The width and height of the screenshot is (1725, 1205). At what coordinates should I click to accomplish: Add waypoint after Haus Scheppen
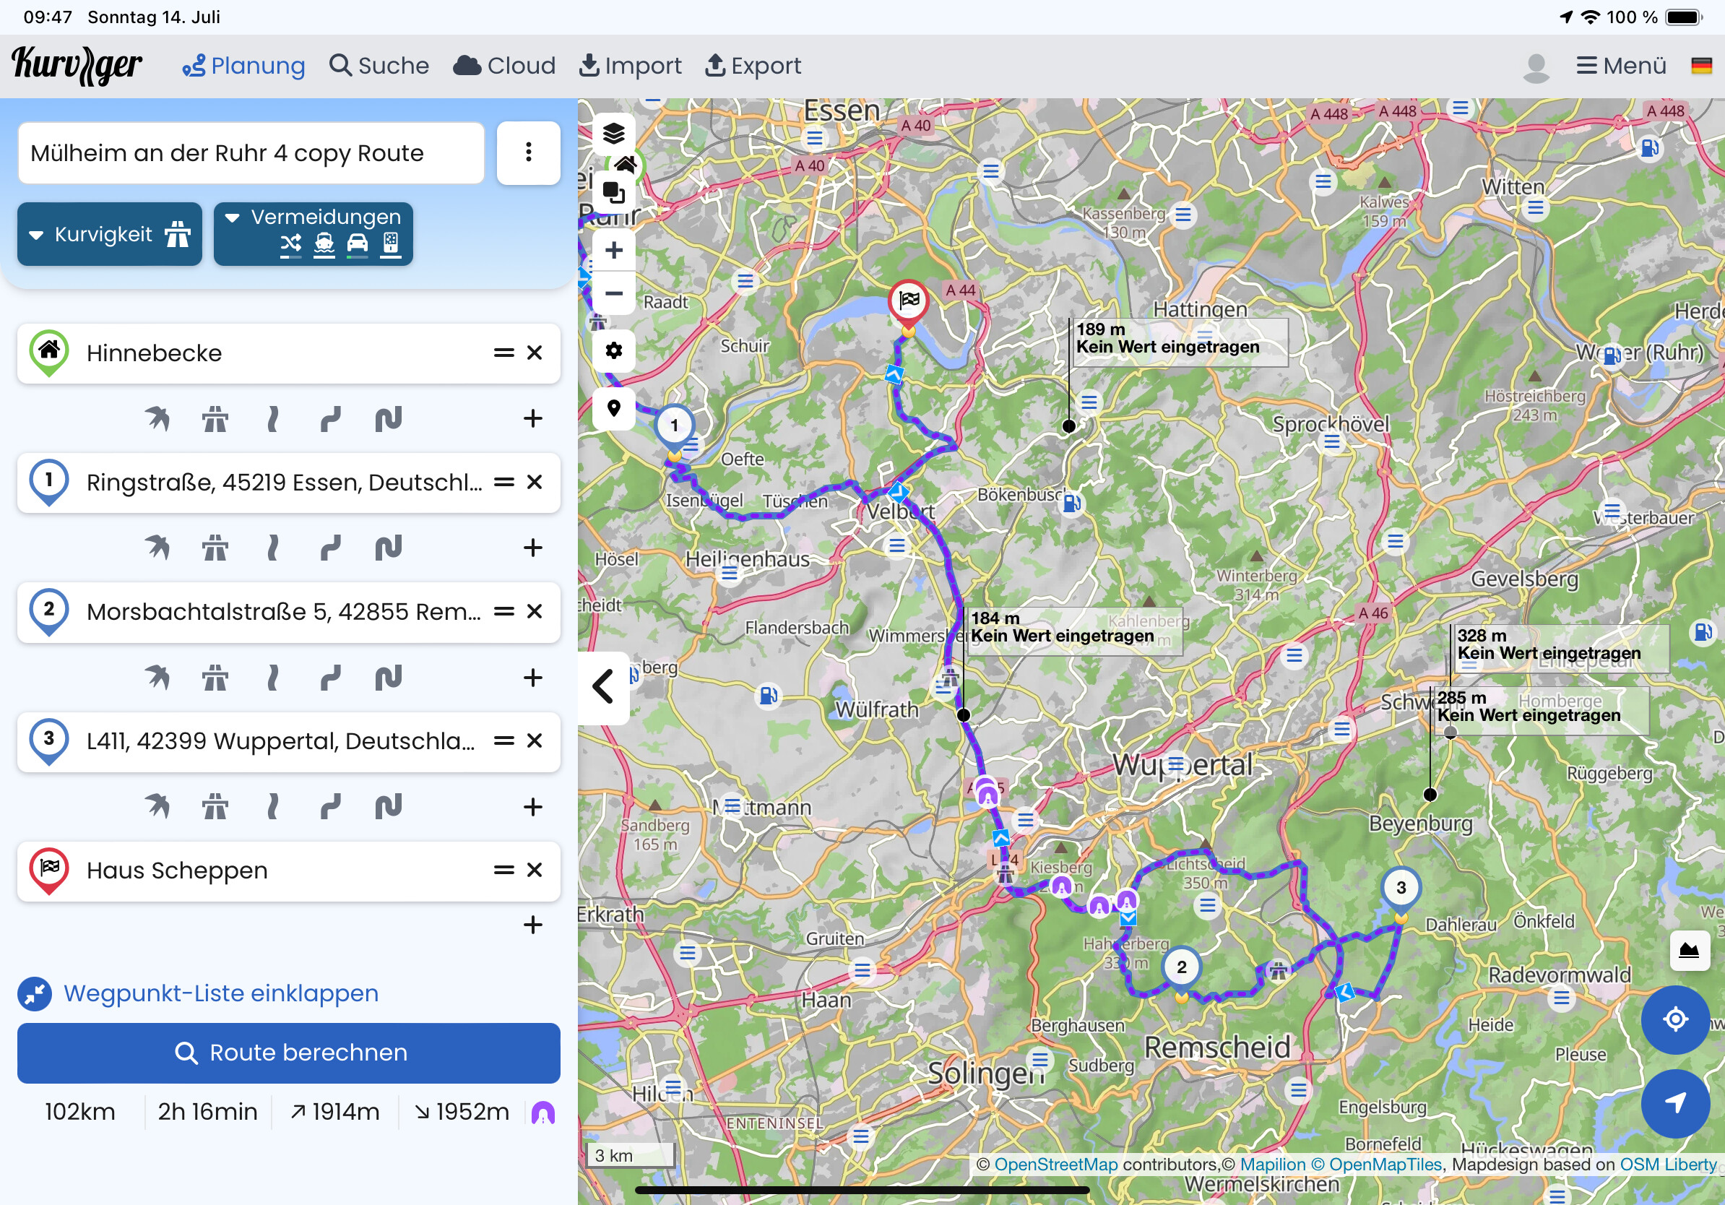tap(532, 925)
